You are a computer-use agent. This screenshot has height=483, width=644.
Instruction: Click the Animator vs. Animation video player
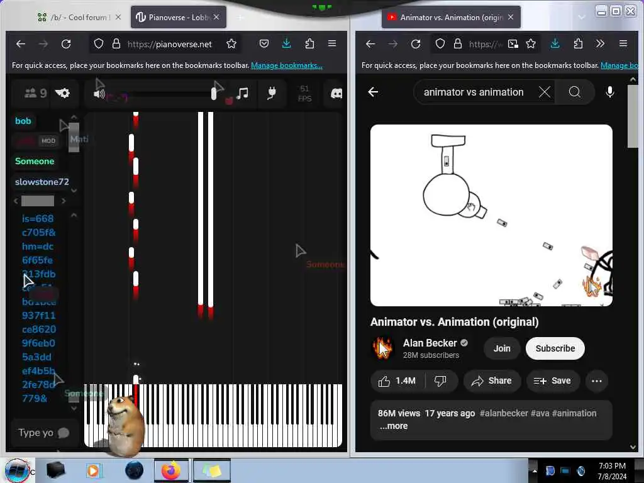pos(491,215)
